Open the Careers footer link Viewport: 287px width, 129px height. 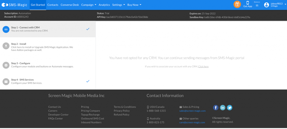coord(53,111)
